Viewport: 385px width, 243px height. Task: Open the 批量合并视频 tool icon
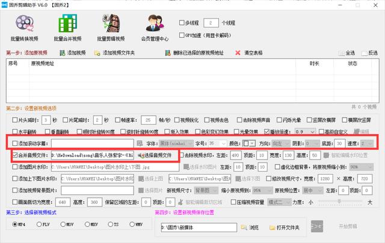point(67,23)
